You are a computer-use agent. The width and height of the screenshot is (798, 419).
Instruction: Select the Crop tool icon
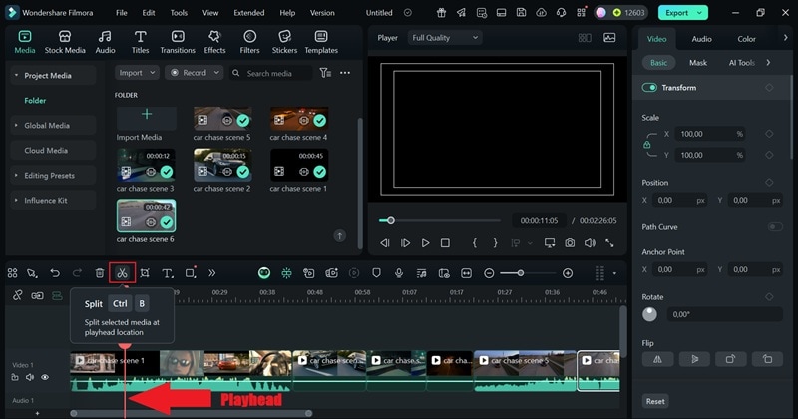[x=145, y=273]
